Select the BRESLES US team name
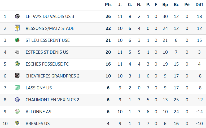 pos(38,124)
